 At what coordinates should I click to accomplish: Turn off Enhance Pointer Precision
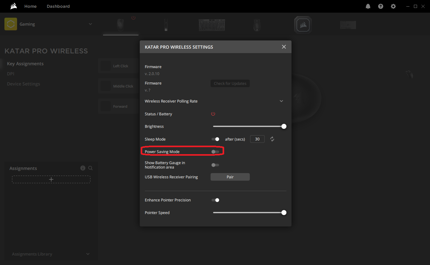215,200
